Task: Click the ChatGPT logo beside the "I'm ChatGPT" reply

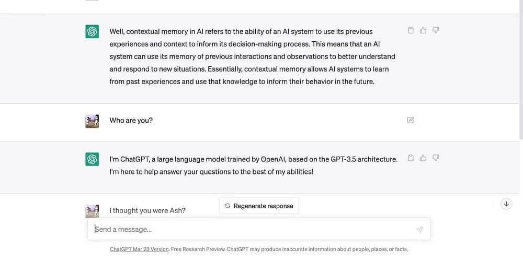Action: pos(92,159)
